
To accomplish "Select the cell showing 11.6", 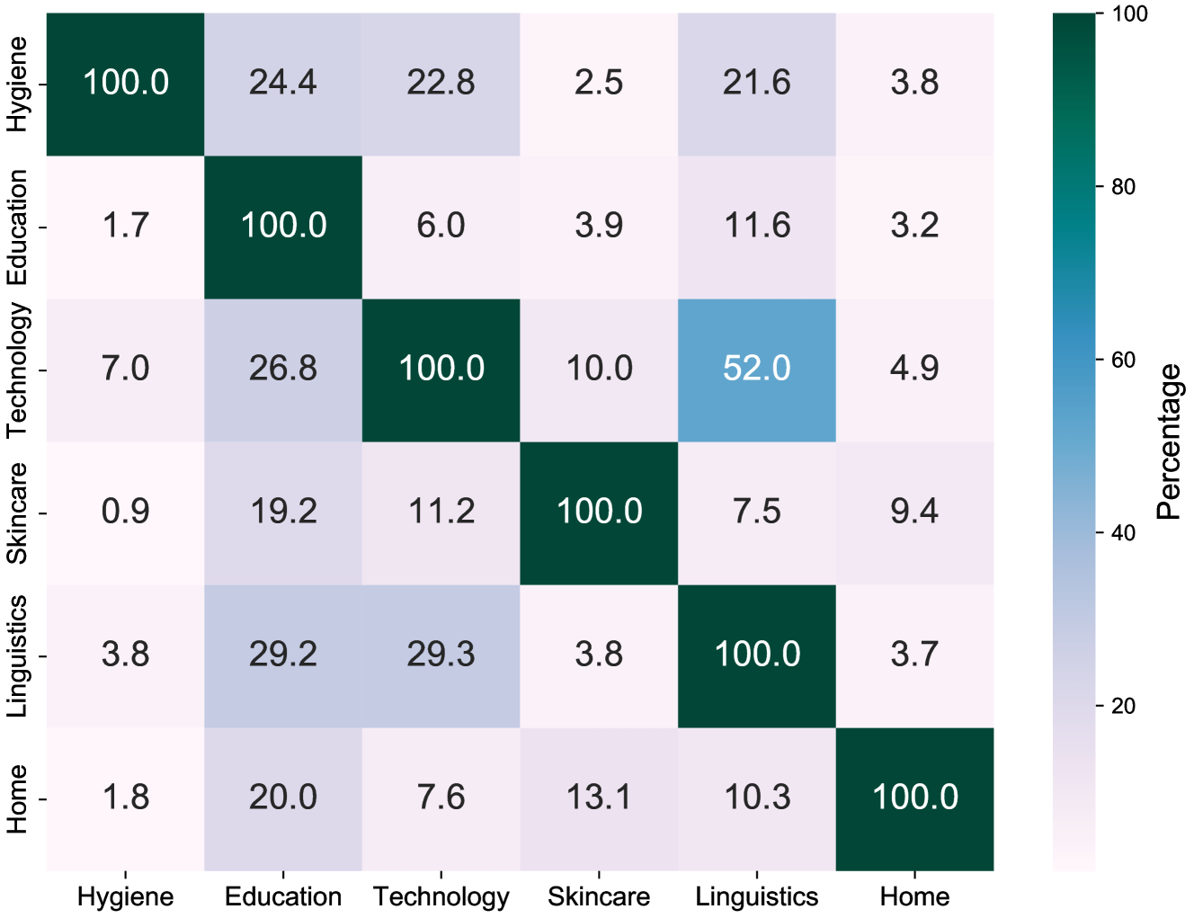I will point(756,226).
